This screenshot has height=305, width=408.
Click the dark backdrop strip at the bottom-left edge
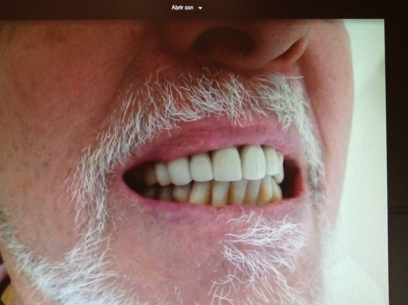(x=3, y=283)
